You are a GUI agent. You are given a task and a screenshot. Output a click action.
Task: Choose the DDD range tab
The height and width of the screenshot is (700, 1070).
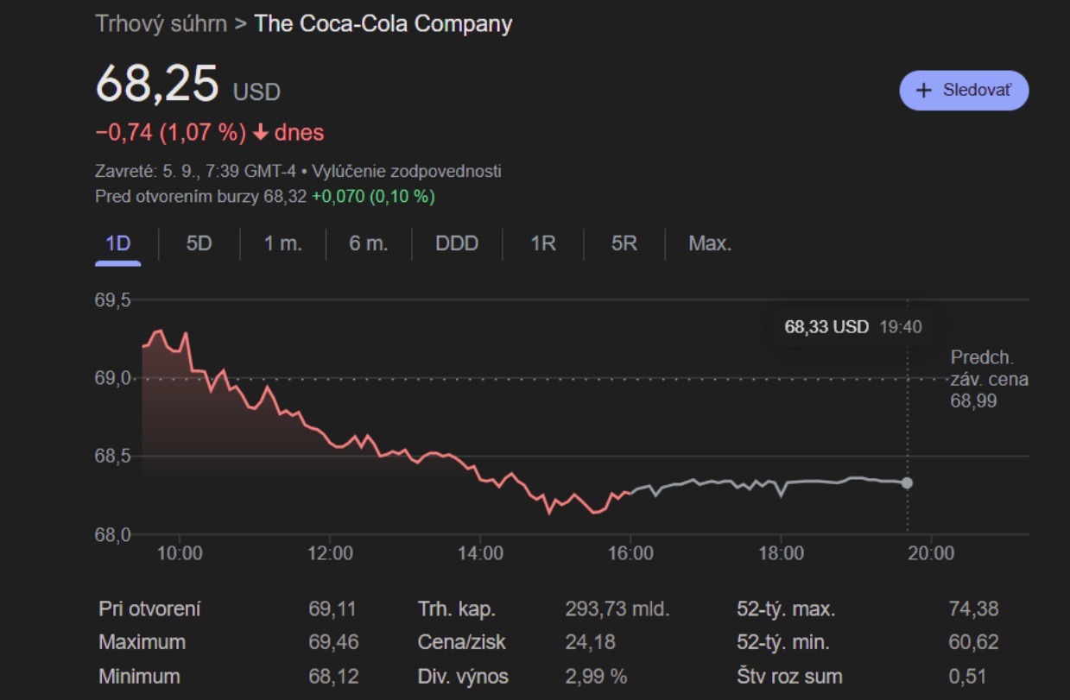pyautogui.click(x=456, y=243)
